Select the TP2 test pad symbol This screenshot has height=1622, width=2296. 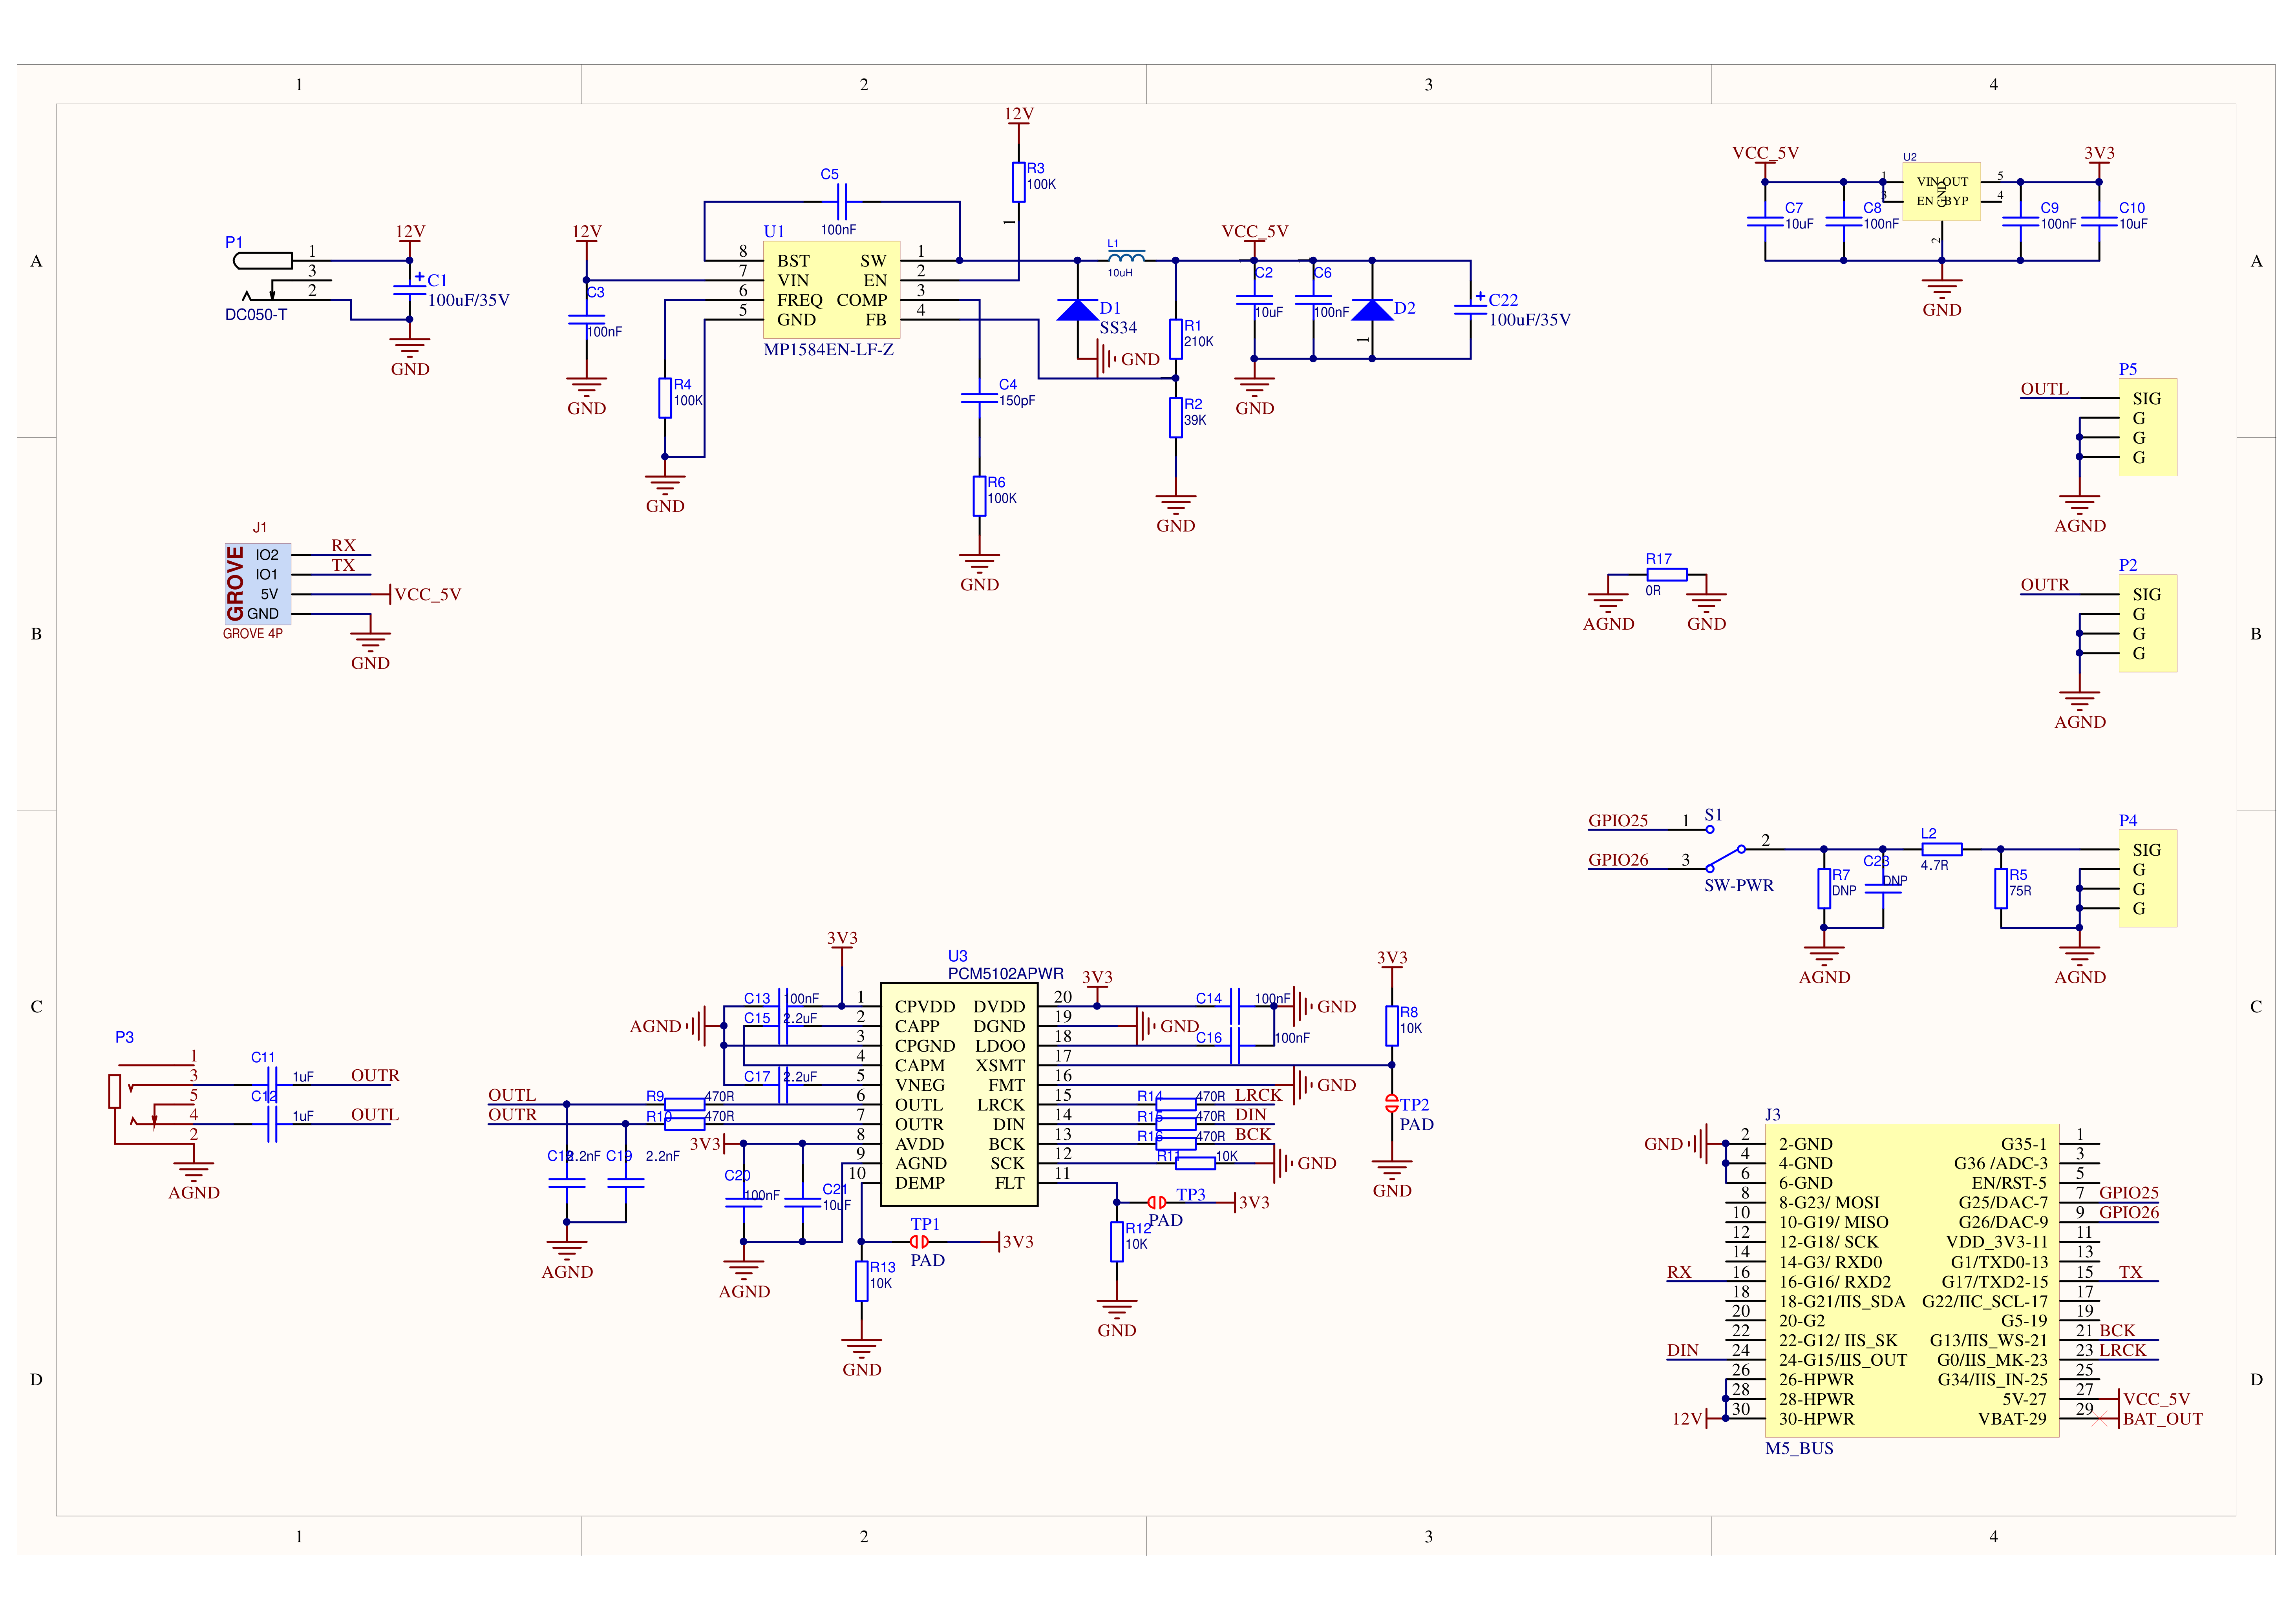tap(1391, 1103)
